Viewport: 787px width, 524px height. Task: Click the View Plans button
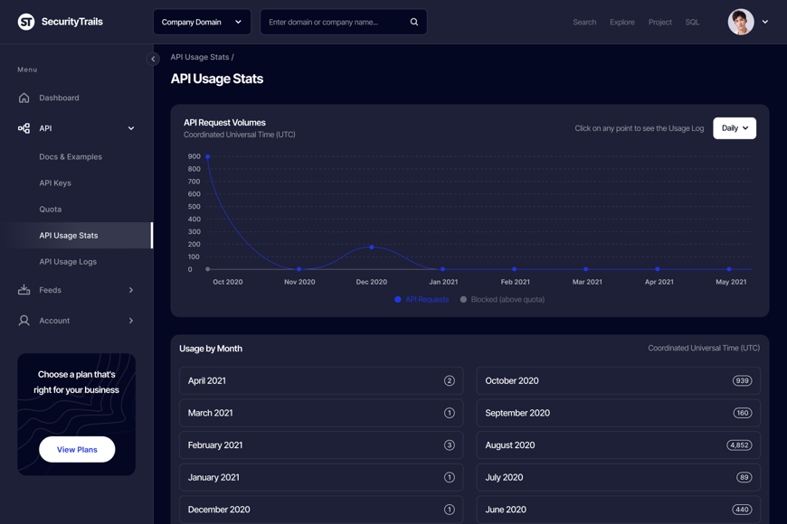tap(77, 449)
